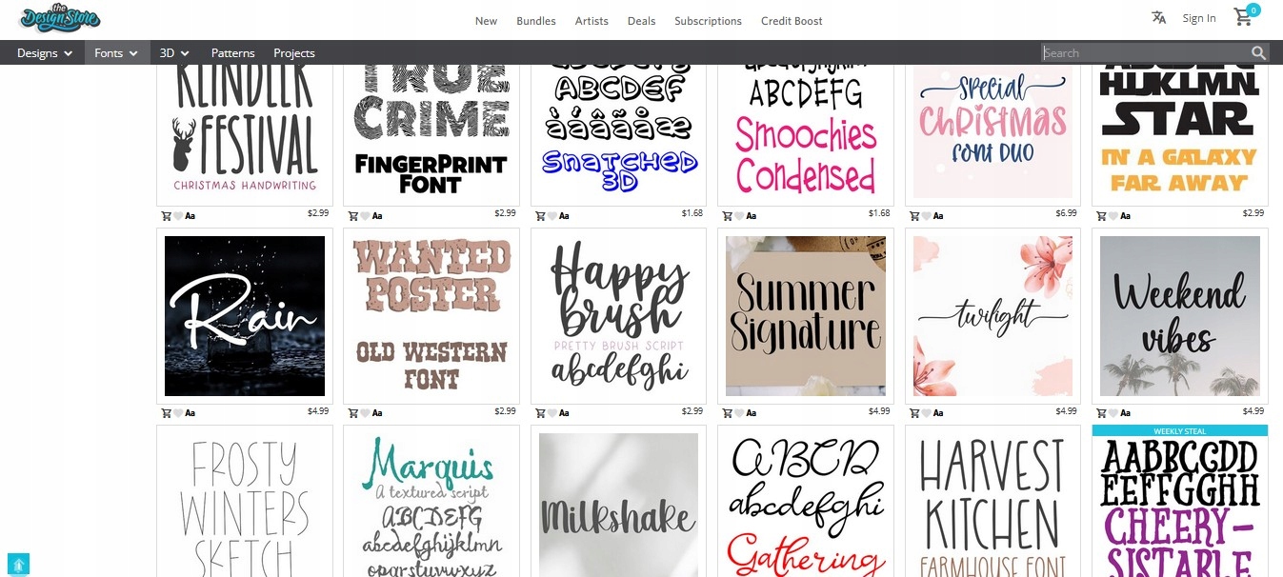Click the Sign In link
The width and height of the screenshot is (1283, 577).
point(1199,18)
